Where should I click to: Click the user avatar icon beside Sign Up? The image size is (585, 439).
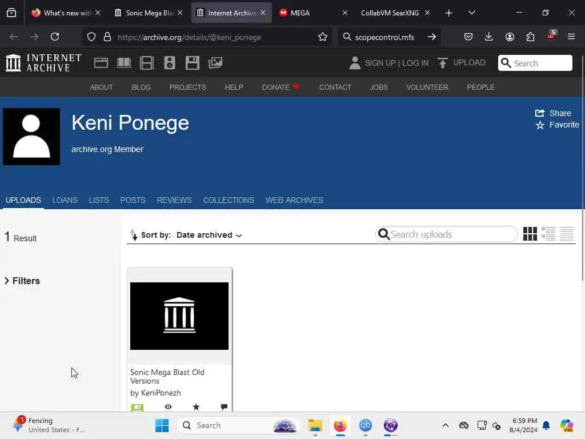(355, 63)
